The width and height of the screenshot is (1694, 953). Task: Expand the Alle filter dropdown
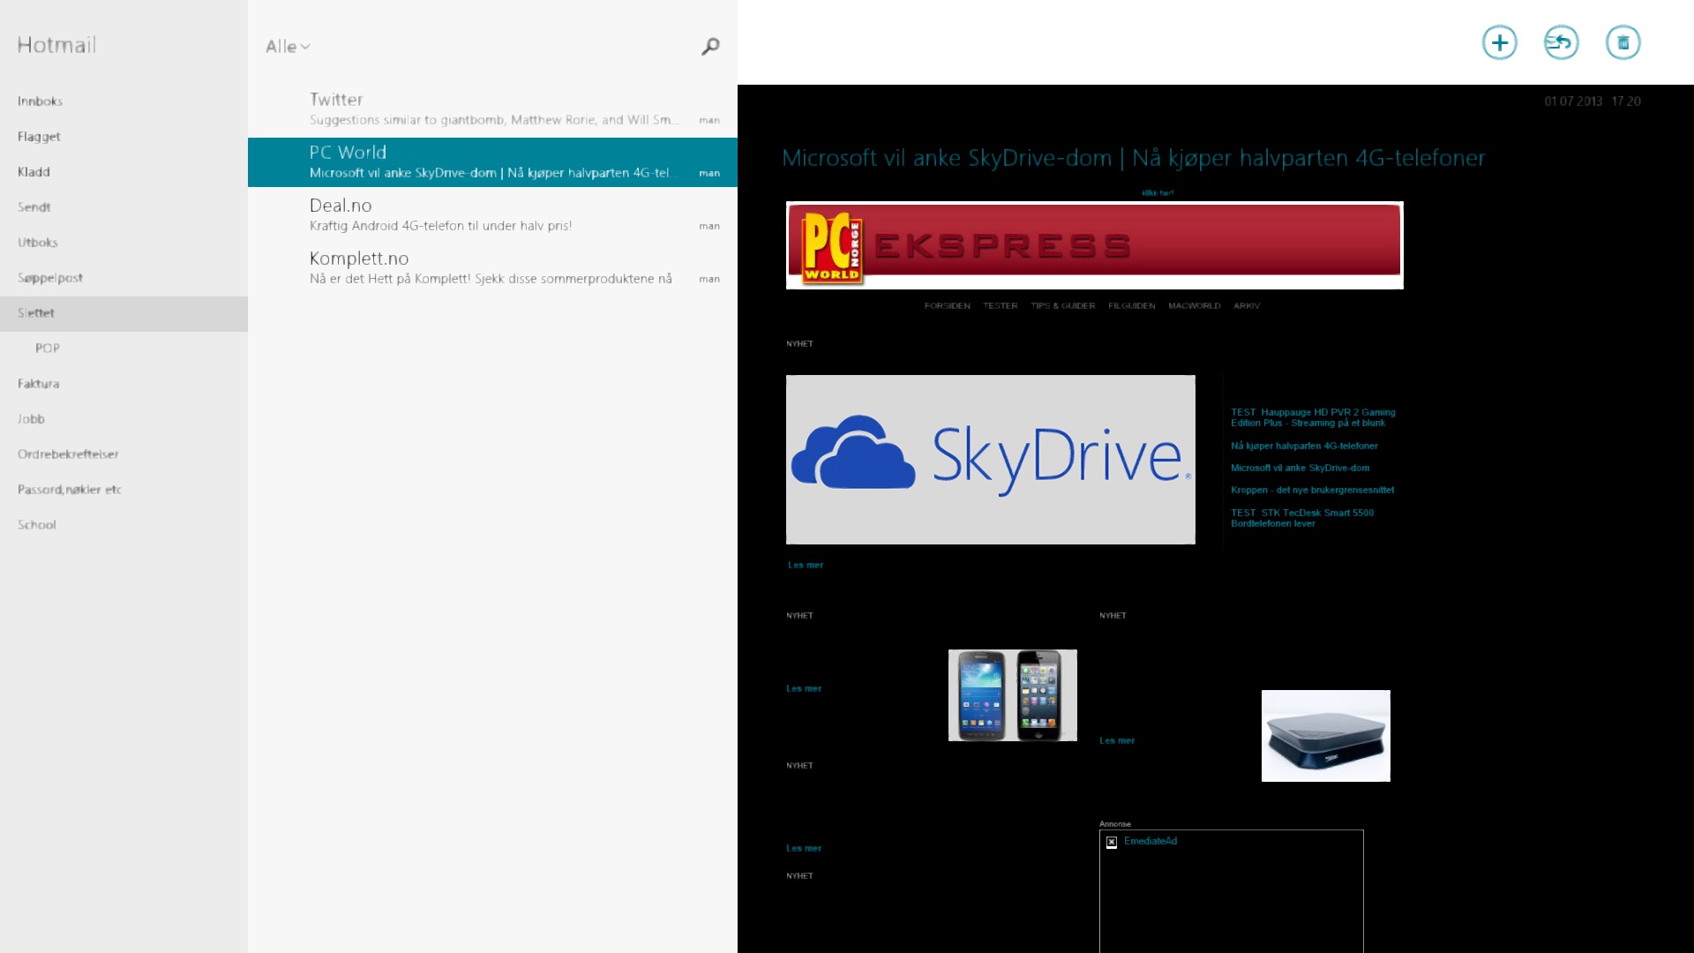pos(288,47)
